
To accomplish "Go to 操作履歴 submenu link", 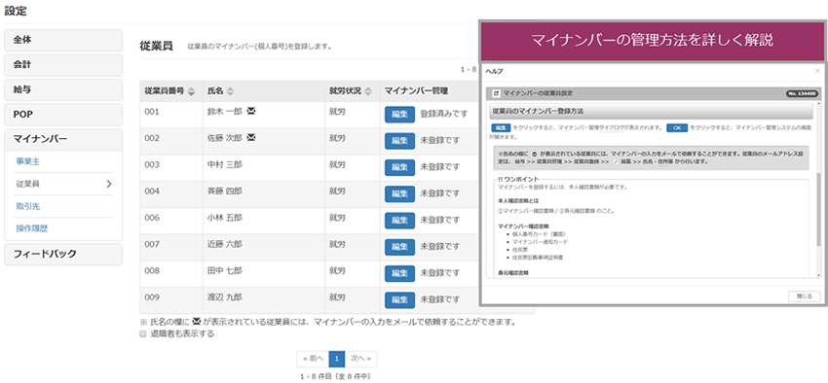I will coord(32,228).
